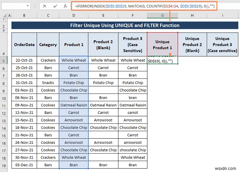This screenshot has width=240, height=172.
Task: Select date cell 18-Nov-21
Action: pos(24,128)
